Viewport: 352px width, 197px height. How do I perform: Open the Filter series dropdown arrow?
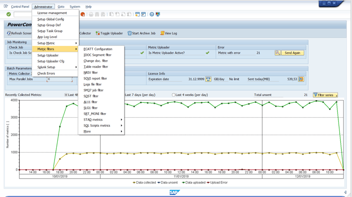click(336, 95)
